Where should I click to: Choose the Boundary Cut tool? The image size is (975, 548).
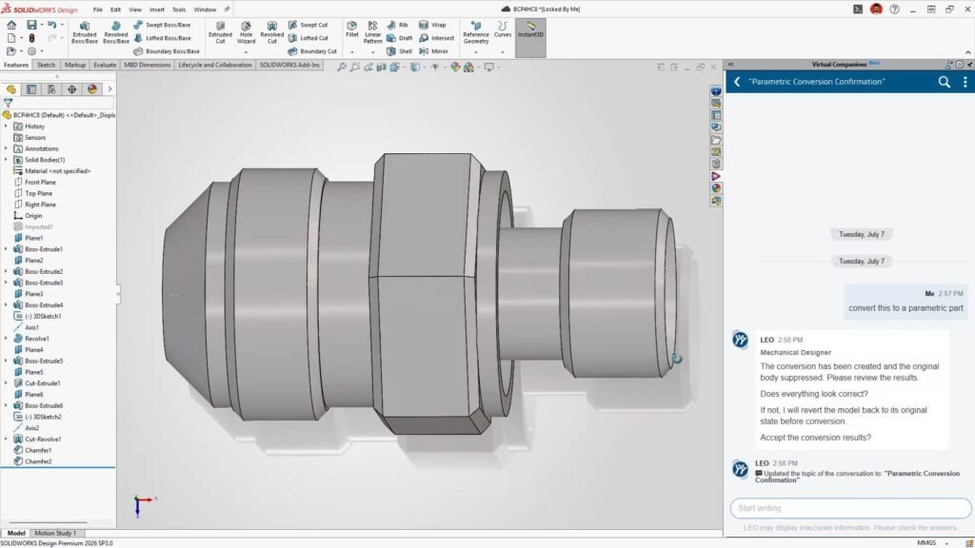tap(312, 51)
